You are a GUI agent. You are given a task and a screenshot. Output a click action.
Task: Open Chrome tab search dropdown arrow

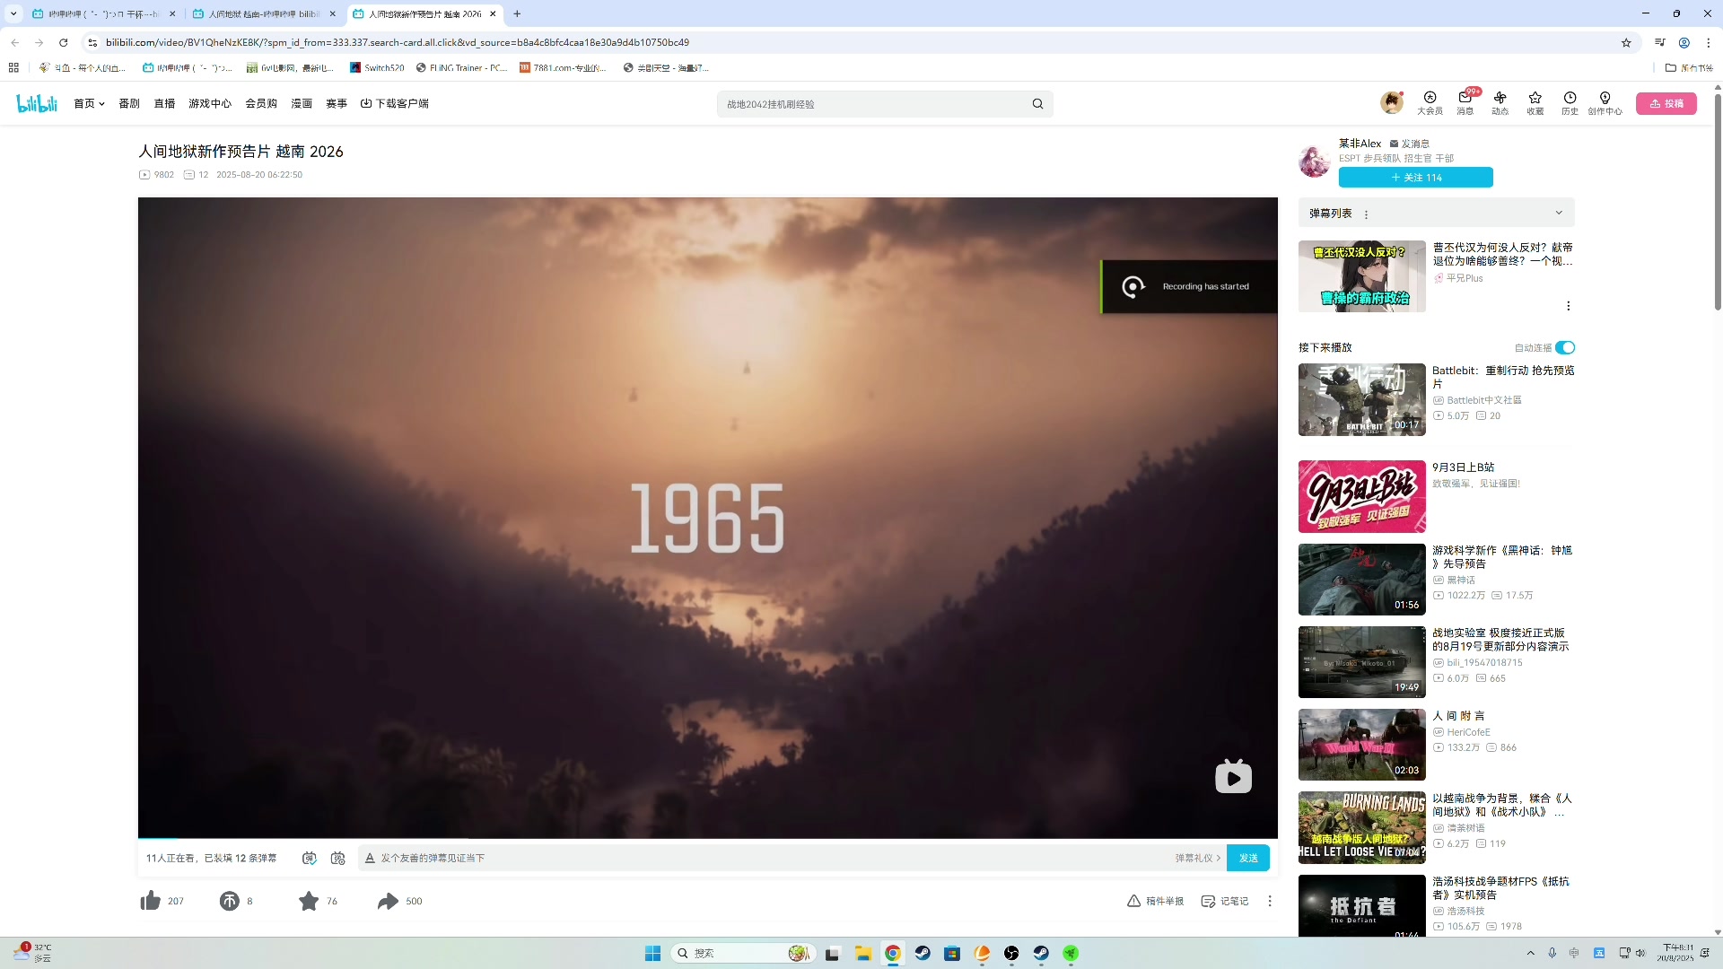click(x=13, y=13)
